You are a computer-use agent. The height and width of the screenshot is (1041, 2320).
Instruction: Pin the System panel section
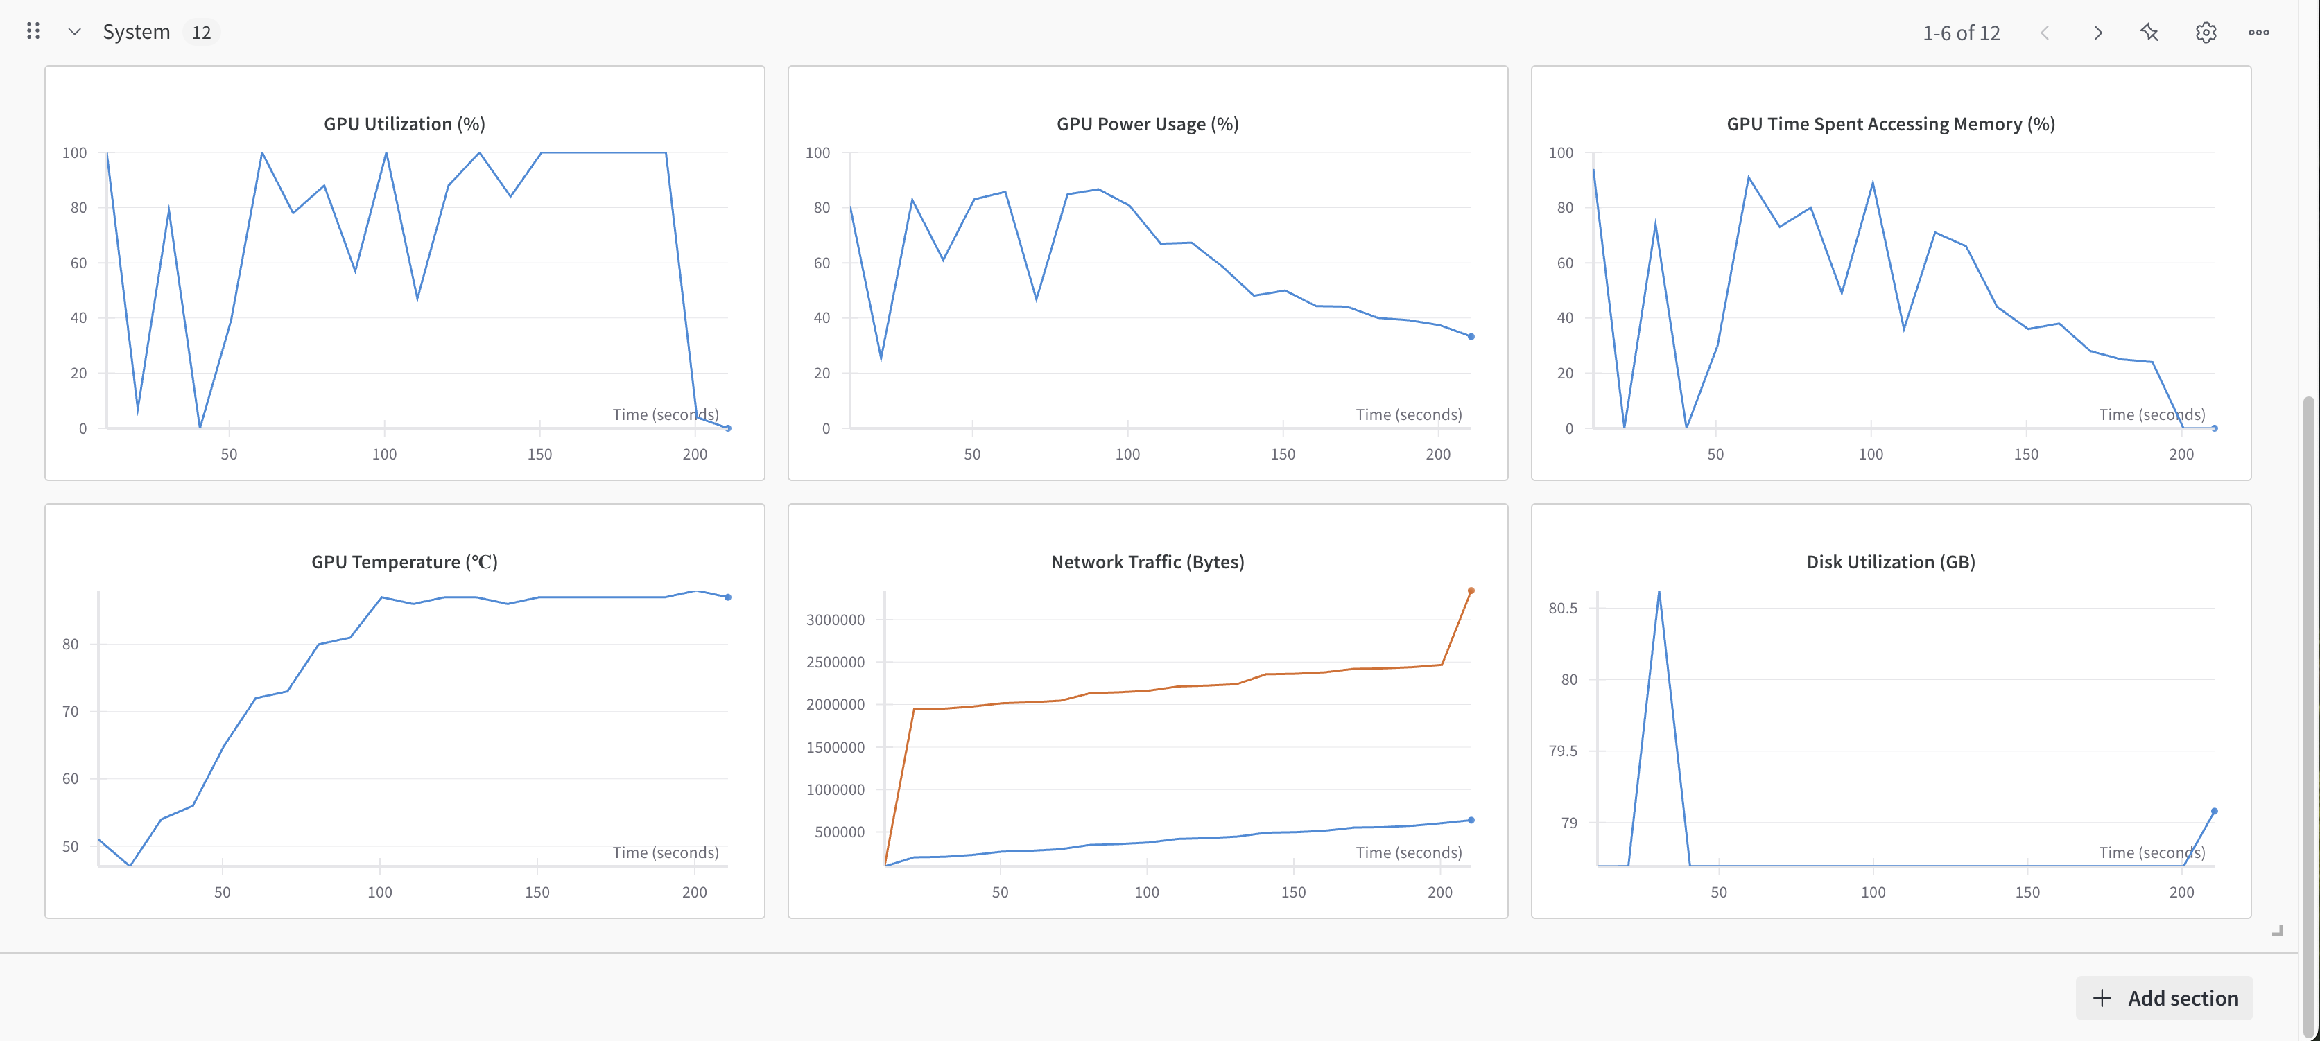2149,33
